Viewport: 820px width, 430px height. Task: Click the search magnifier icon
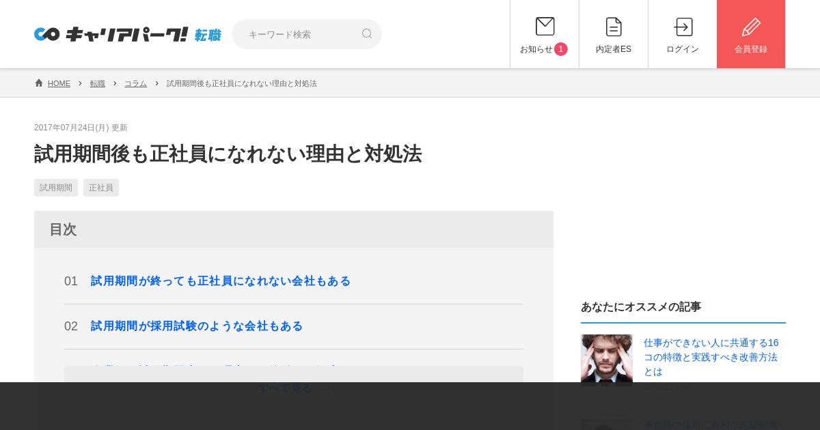367,33
